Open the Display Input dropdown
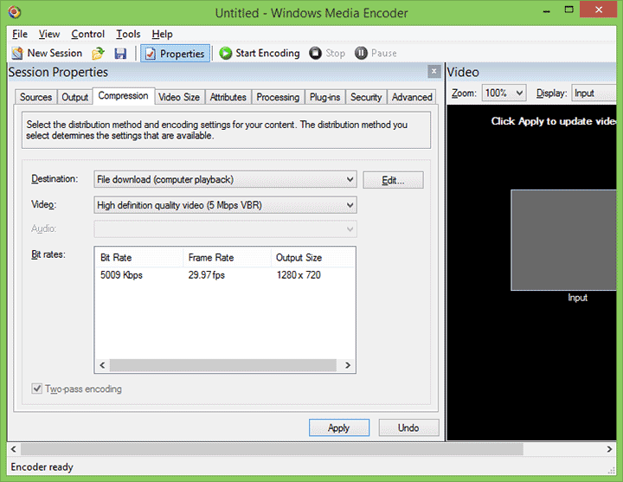The image size is (623, 482). click(x=594, y=93)
